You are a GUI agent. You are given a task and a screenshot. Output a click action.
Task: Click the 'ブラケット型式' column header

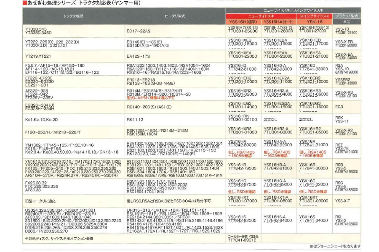pyautogui.click(x=347, y=16)
